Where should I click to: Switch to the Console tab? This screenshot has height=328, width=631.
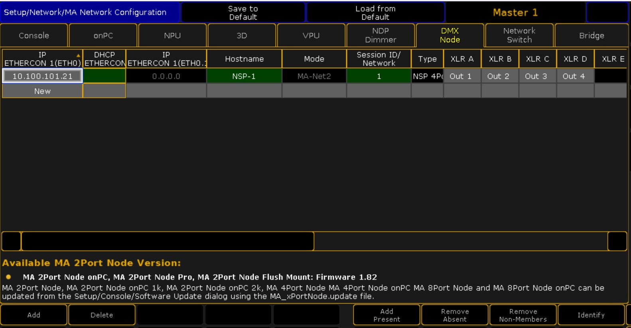(x=34, y=35)
